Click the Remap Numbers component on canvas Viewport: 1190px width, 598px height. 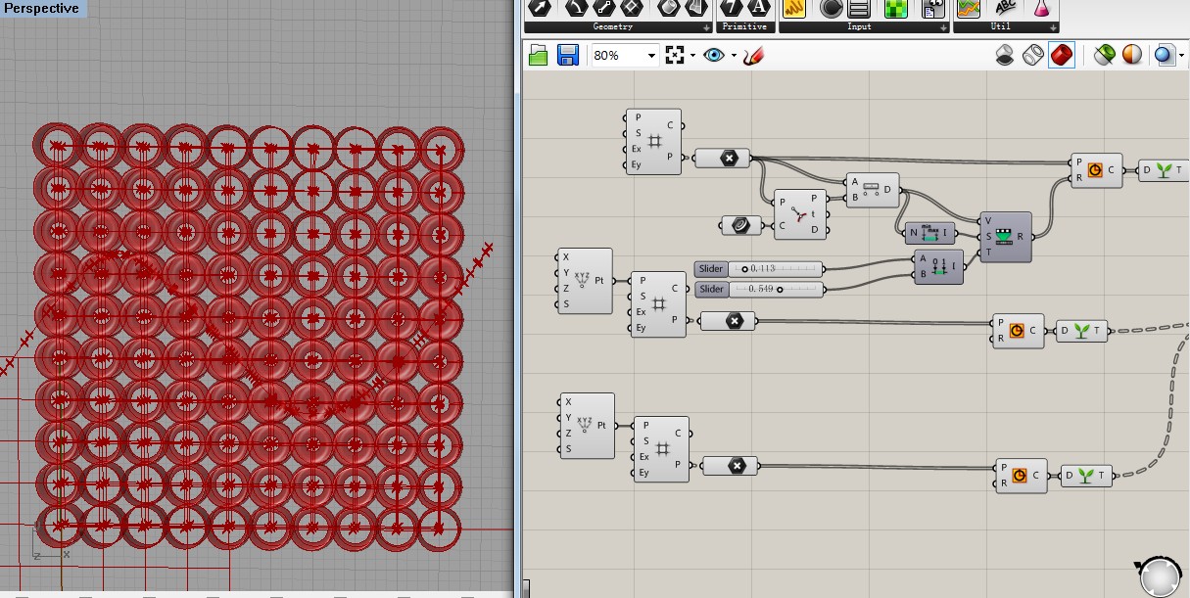click(x=1005, y=236)
